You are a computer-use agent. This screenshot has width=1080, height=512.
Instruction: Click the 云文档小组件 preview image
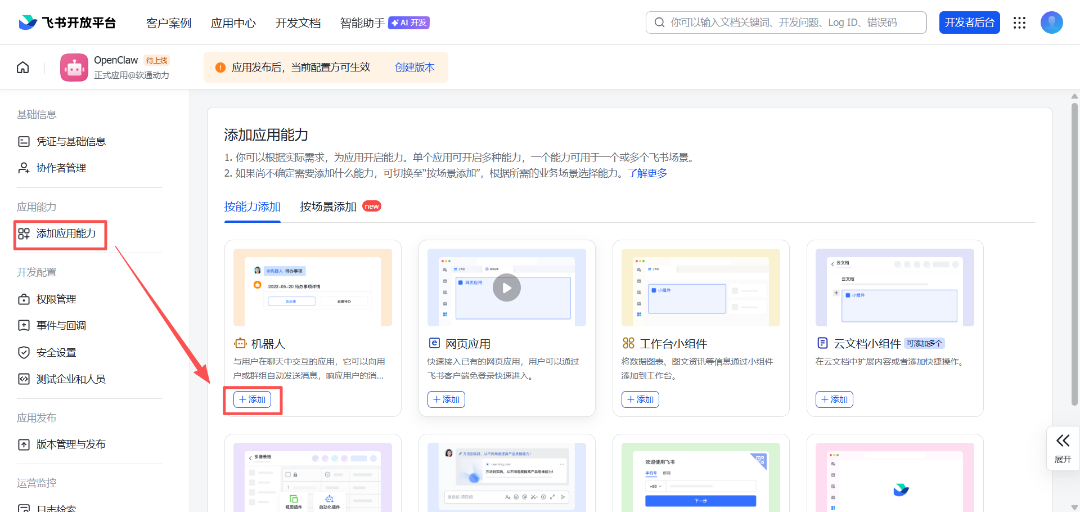click(x=895, y=288)
